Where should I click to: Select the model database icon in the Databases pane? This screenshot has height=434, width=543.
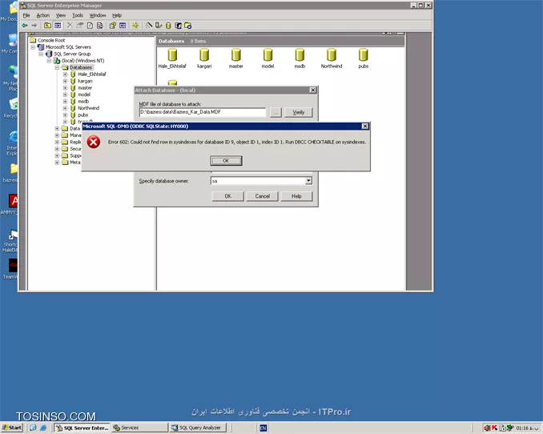(267, 58)
